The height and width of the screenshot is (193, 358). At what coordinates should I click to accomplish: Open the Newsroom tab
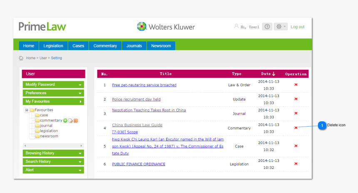pyautogui.click(x=161, y=46)
